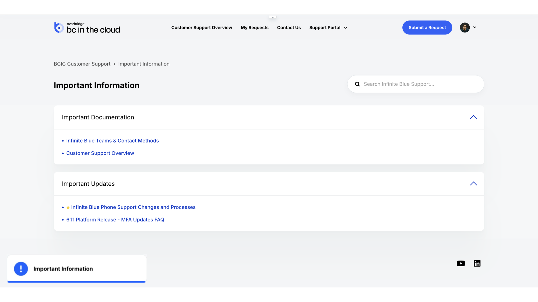This screenshot has width=538, height=302.
Task: Click the Important Information breadcrumb item
Action: (x=144, y=64)
